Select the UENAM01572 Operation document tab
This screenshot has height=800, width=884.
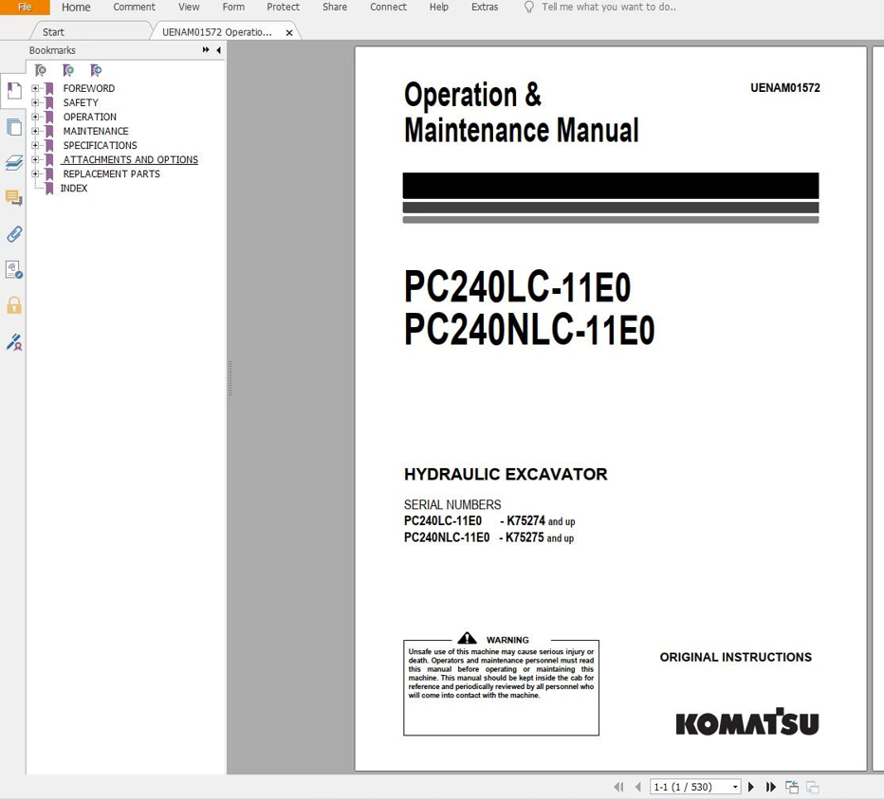pyautogui.click(x=217, y=32)
